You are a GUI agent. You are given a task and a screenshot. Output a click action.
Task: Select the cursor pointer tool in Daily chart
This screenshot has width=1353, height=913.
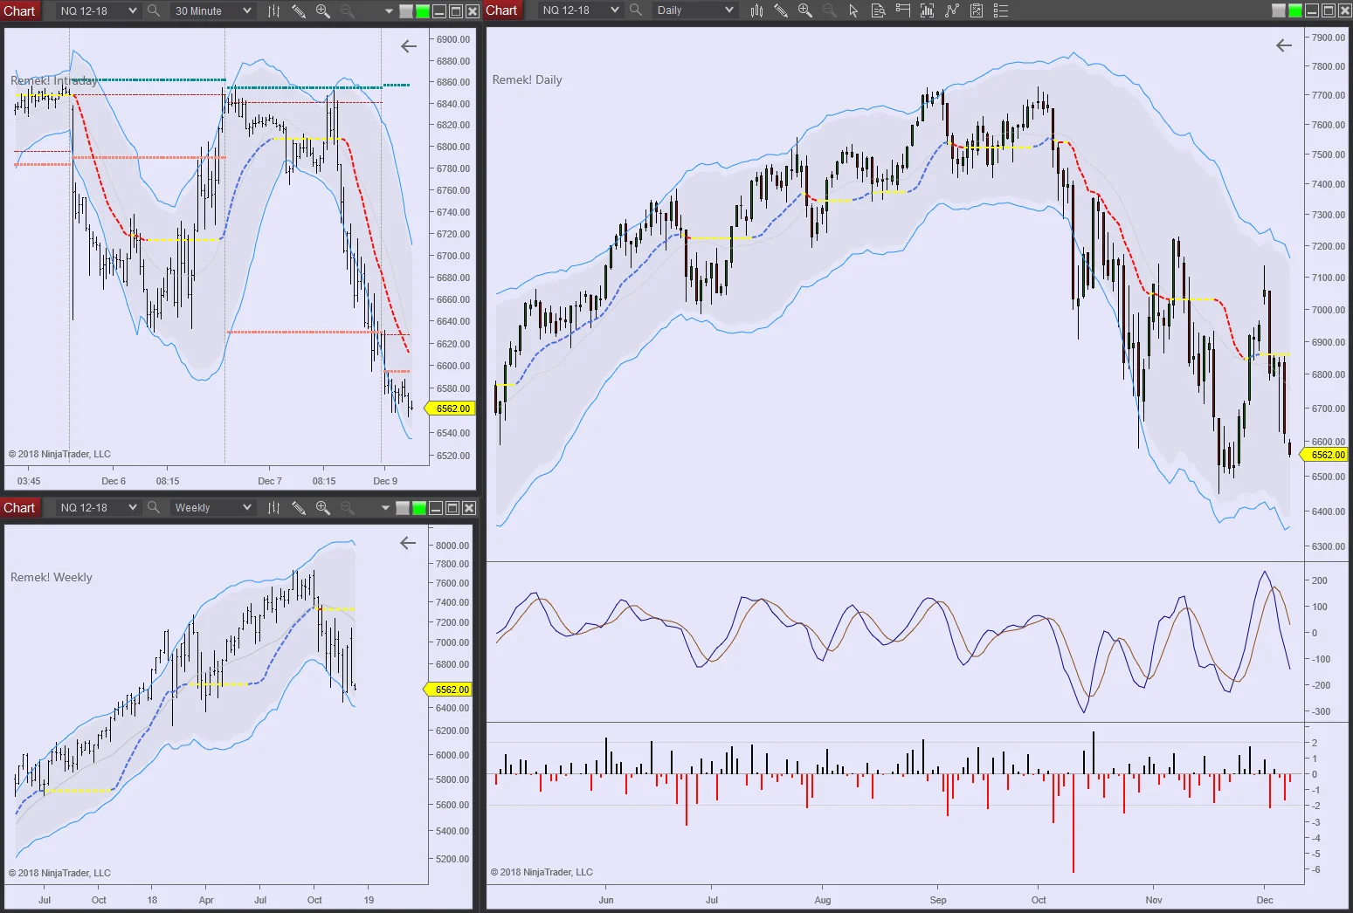coord(853,10)
